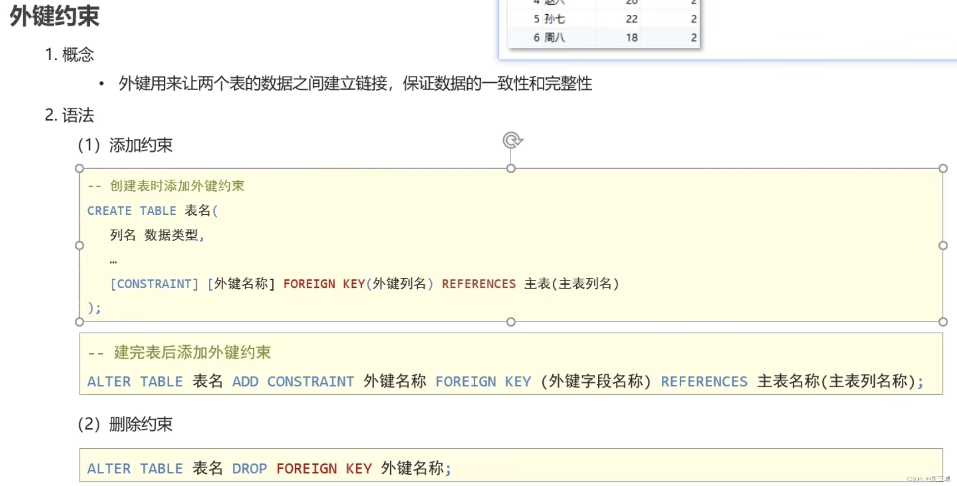Click DROP FOREIGN KEY in the last code box
The height and width of the screenshot is (486, 957).
pyautogui.click(x=302, y=469)
